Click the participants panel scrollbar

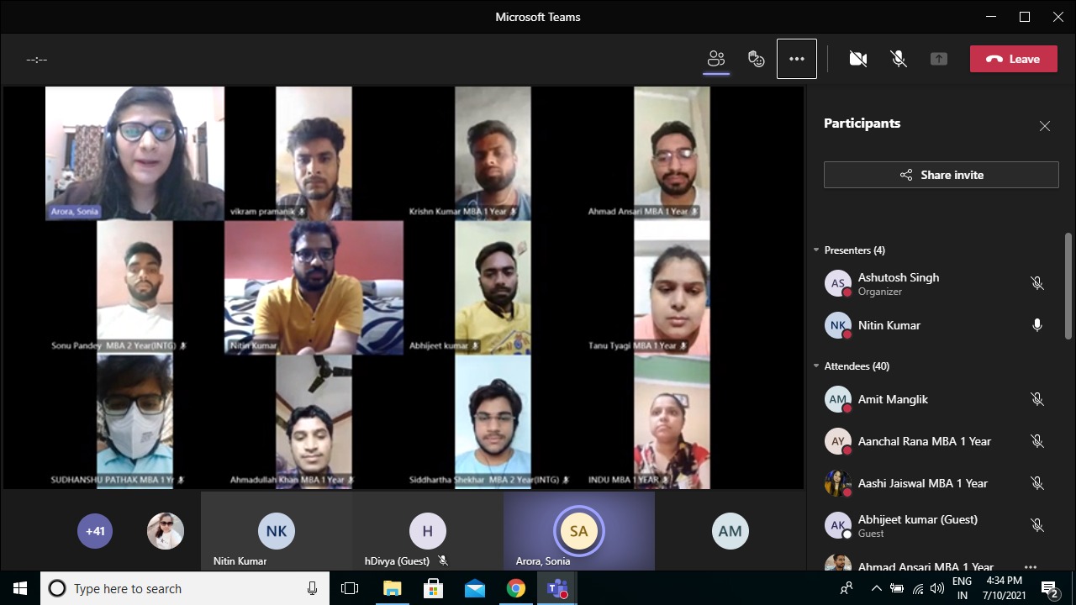tap(1068, 286)
